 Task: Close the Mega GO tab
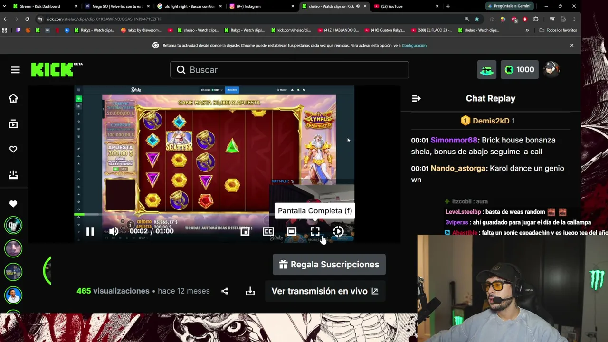pyautogui.click(x=149, y=6)
